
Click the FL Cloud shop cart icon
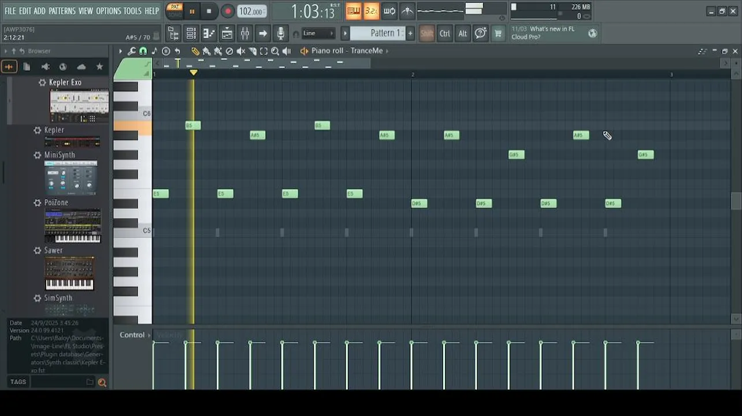[x=498, y=34]
